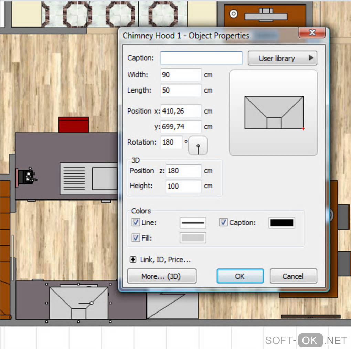
Task: Close the Object Properties dialog
Action: coord(312,33)
